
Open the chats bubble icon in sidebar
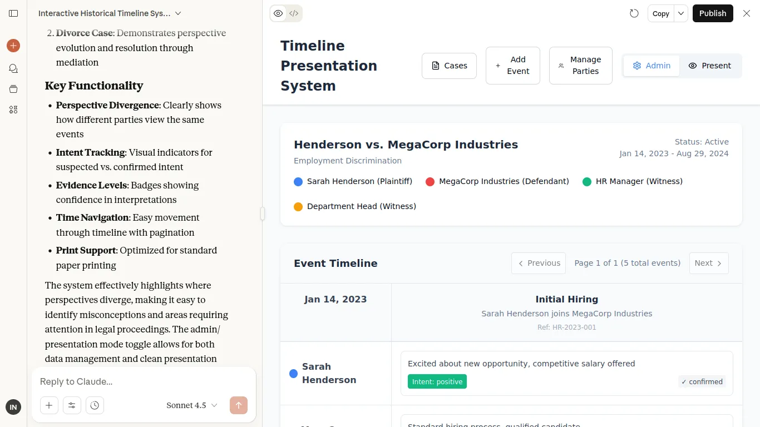click(x=13, y=68)
